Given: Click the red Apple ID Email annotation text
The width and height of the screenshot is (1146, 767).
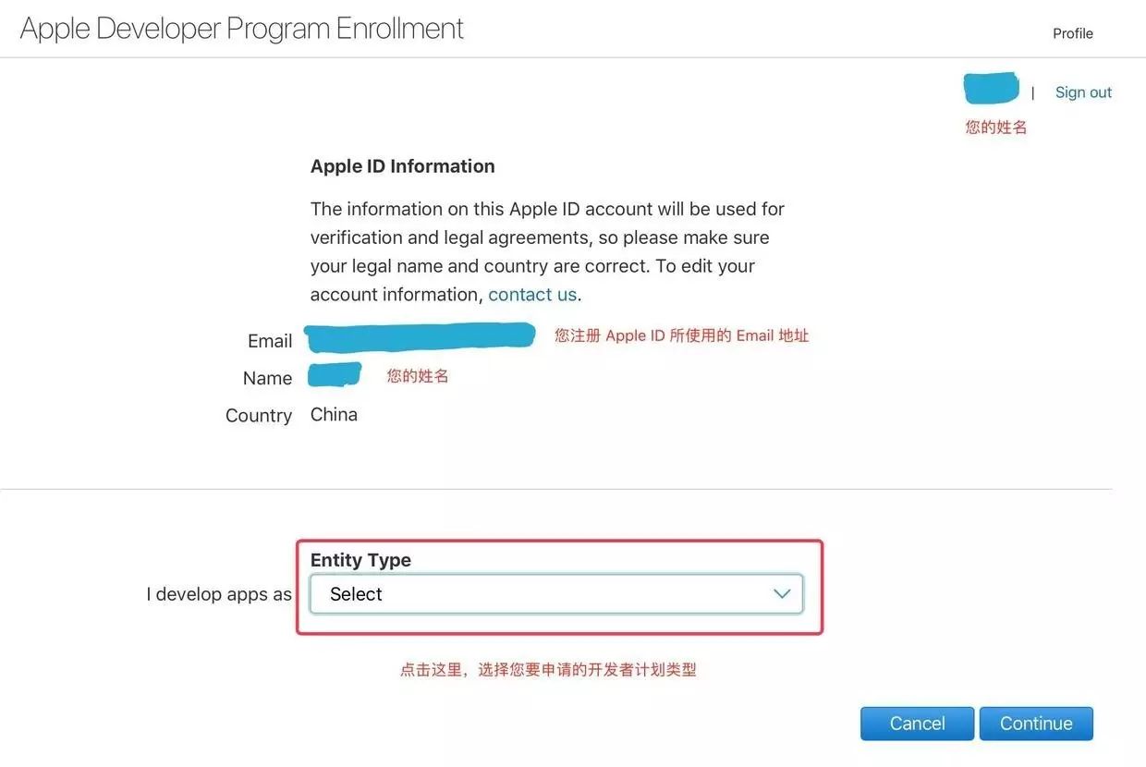Looking at the screenshot, I should tap(682, 335).
